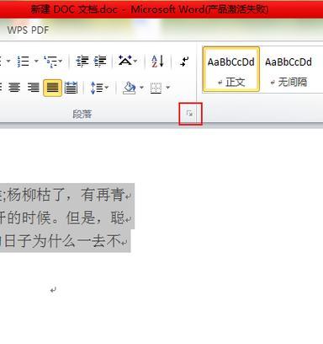Apply the 正文 style
323x344 pixels.
click(x=231, y=69)
